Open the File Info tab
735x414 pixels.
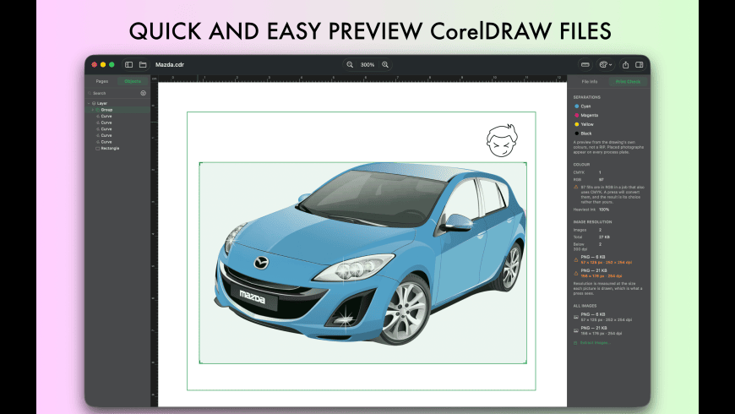pos(589,82)
